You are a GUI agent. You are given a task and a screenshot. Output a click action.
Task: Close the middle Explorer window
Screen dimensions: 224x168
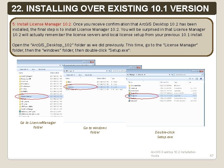[x=139, y=68]
